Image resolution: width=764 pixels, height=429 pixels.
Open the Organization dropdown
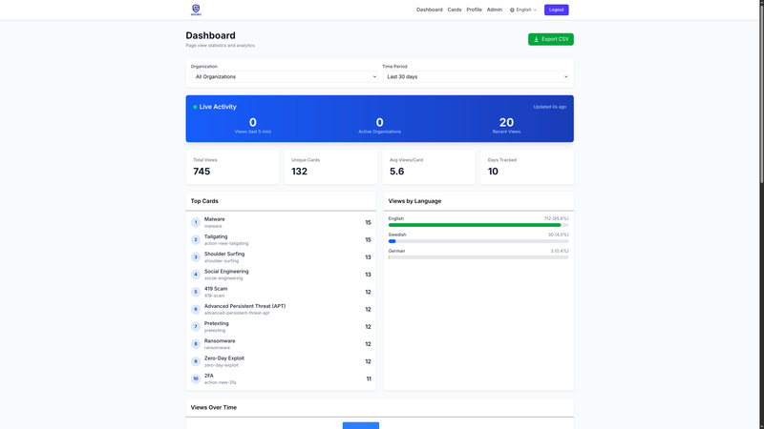(x=284, y=76)
